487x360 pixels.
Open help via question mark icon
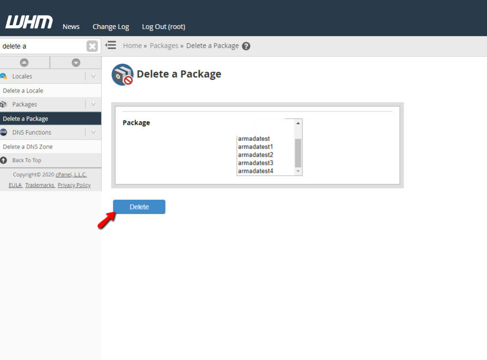[246, 46]
